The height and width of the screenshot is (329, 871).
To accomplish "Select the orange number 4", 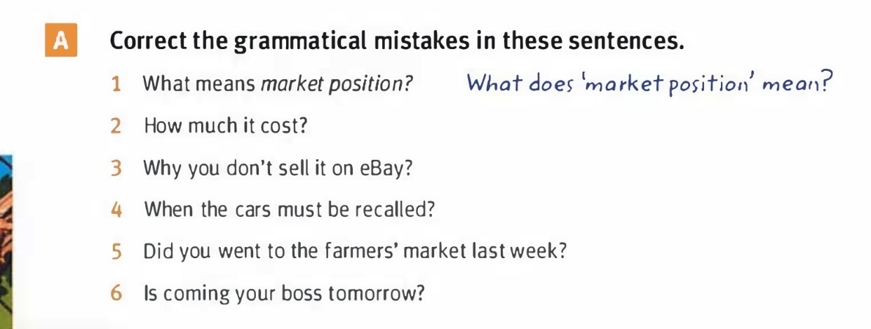I will [116, 210].
